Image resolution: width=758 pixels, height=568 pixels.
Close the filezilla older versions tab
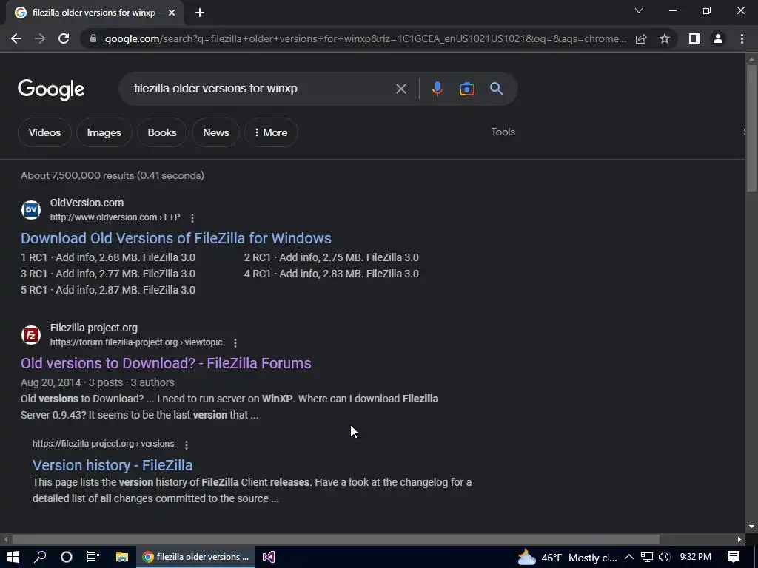(x=172, y=13)
